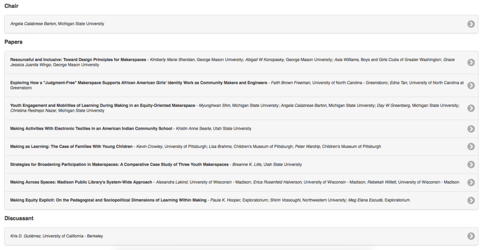Screen dimensions: 481x250
Task: Select Making Across Spaces paper title
Action: [x=81, y=182]
